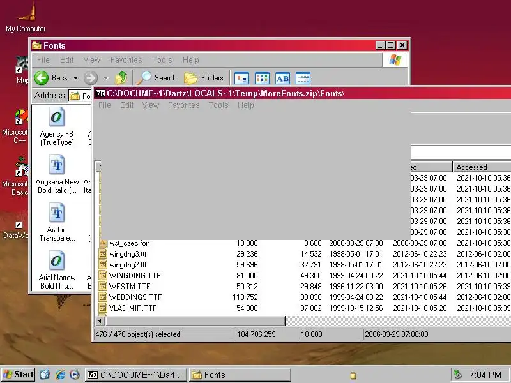
Task: Open Edit menu in the Fonts window
Action: point(67,60)
